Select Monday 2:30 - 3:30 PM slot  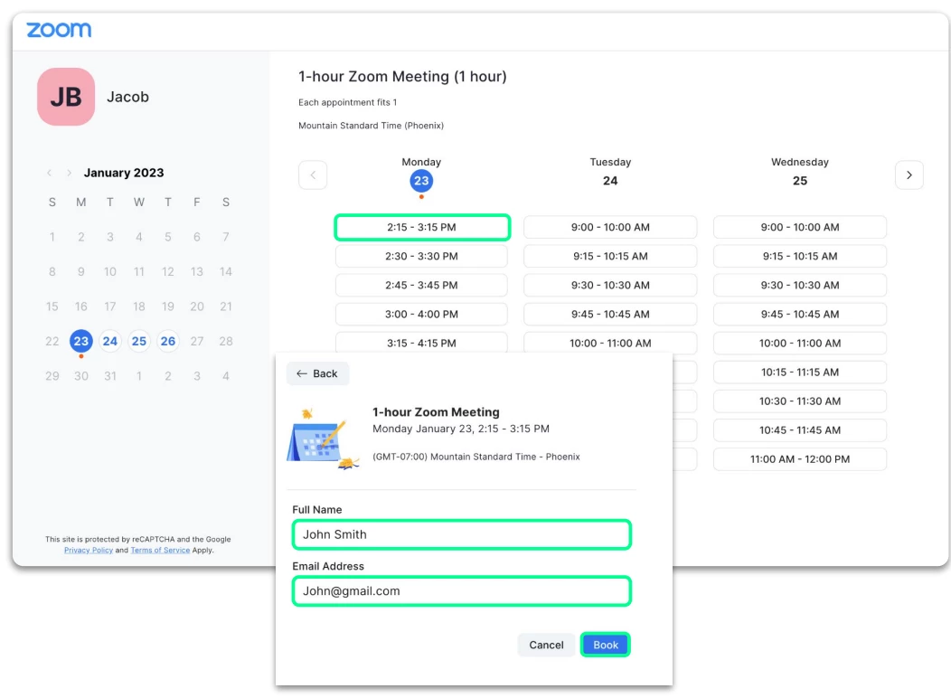coord(421,256)
